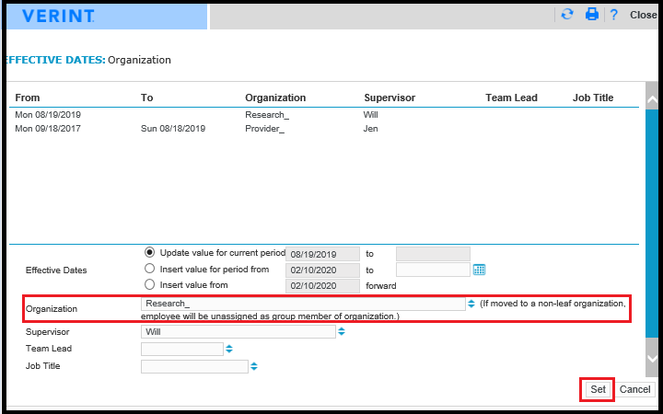Open the Supervisor selector arrows
Image resolution: width=663 pixels, height=414 pixels.
point(342,332)
